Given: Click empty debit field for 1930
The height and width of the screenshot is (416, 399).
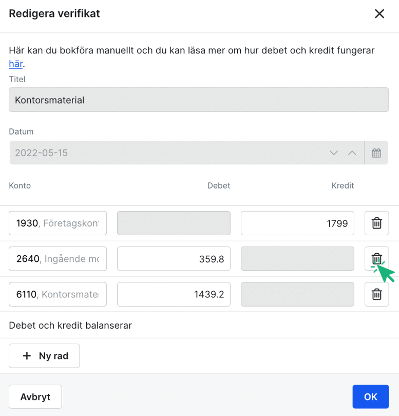Looking at the screenshot, I should (174, 223).
